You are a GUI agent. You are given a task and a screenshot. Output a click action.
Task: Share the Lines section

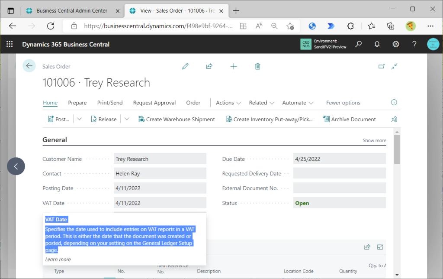(367, 247)
